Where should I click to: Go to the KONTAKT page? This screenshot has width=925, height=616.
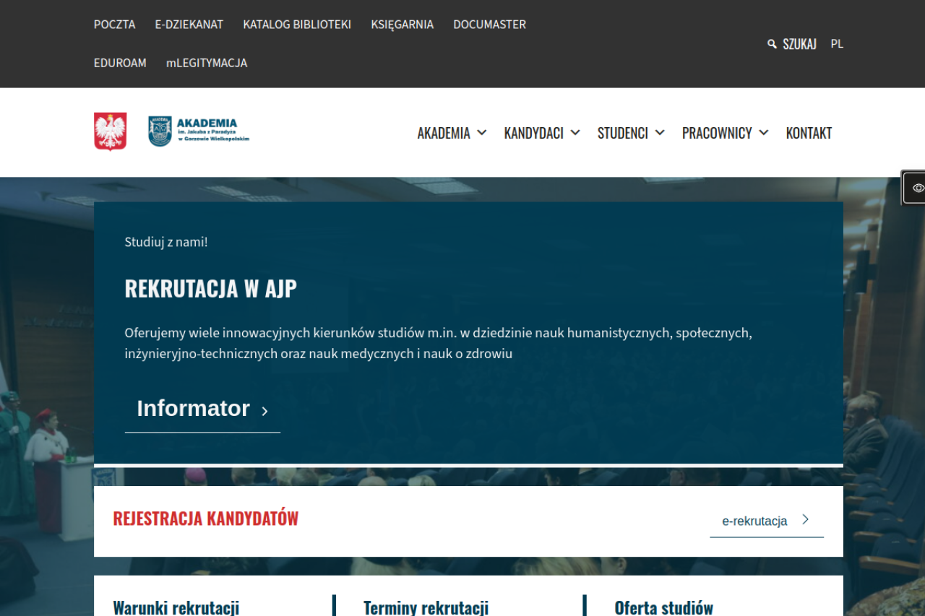(809, 133)
